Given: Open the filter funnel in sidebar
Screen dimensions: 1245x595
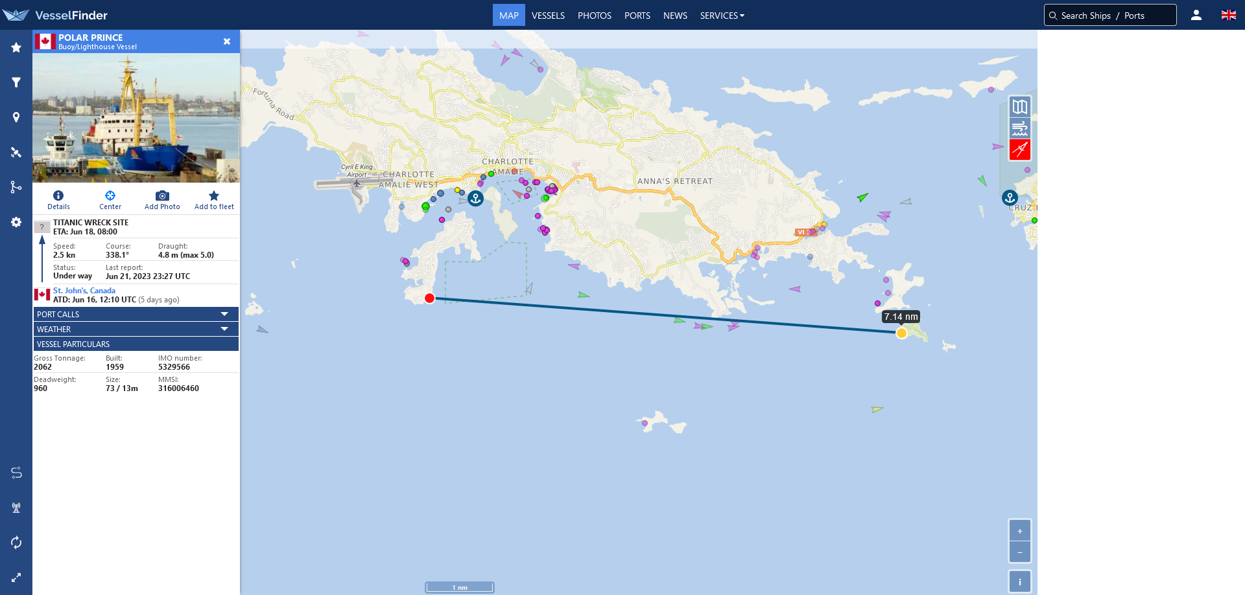Looking at the screenshot, I should 16,82.
